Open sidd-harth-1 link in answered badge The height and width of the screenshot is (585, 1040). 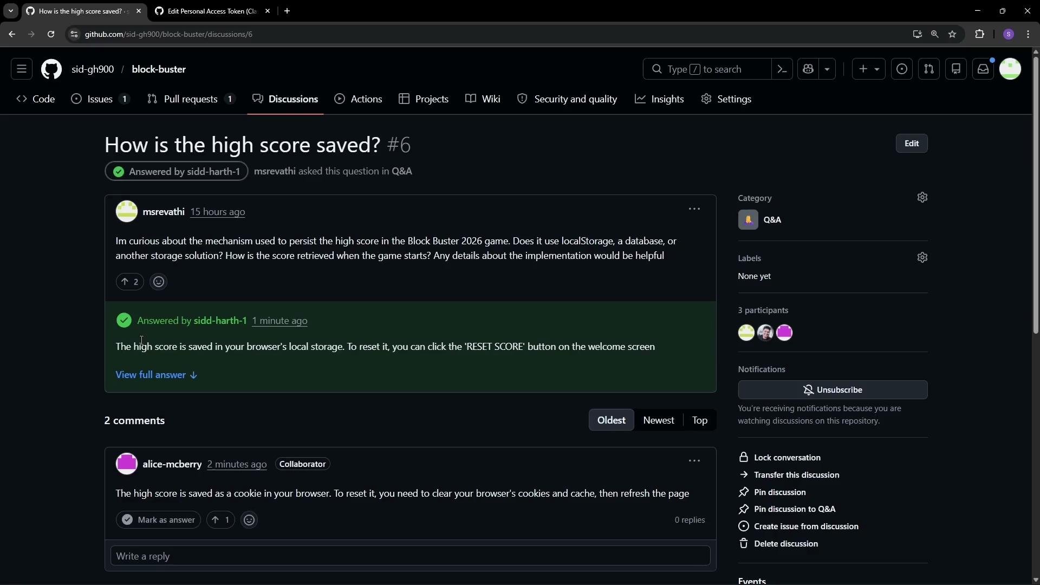(213, 172)
